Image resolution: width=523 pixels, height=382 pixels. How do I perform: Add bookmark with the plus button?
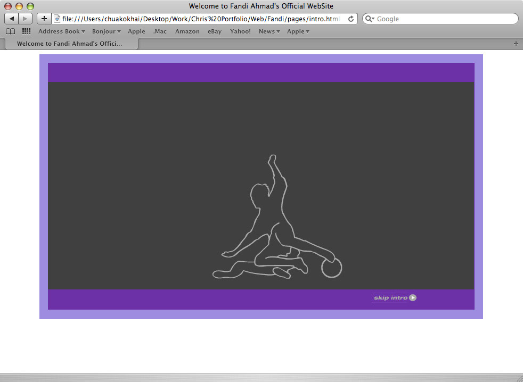tap(44, 19)
